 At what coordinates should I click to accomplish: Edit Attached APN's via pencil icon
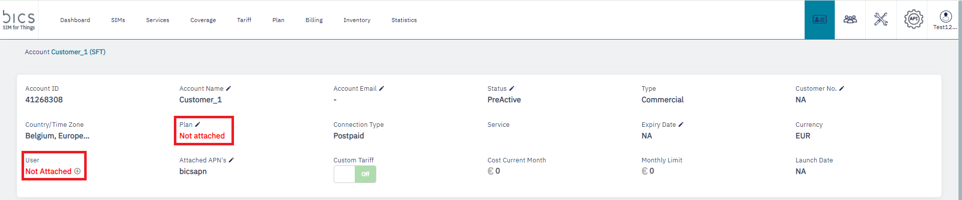pyautogui.click(x=231, y=160)
